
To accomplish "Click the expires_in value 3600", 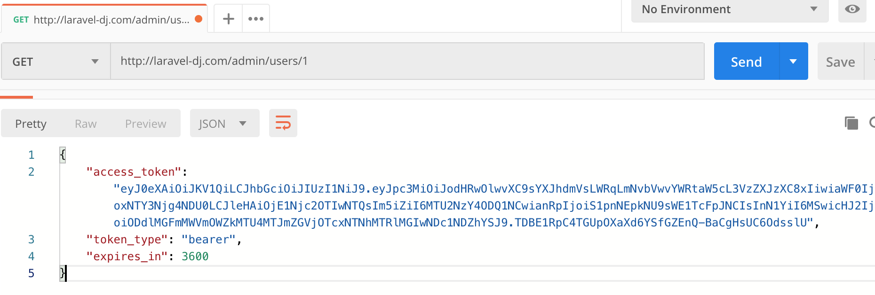I will coord(195,256).
